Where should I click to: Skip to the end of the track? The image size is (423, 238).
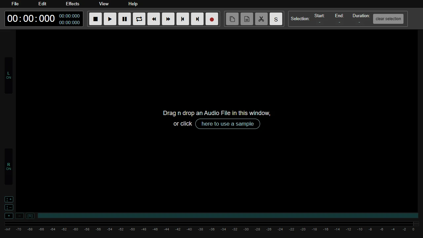(197, 19)
